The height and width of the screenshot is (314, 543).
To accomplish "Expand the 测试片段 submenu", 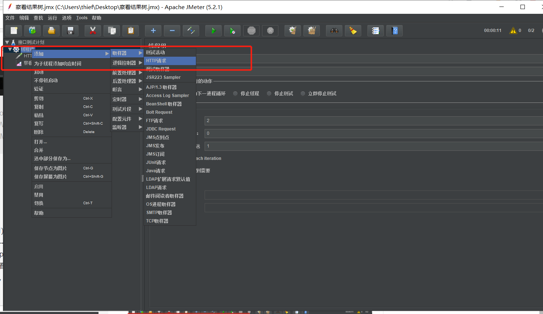I will click(127, 109).
